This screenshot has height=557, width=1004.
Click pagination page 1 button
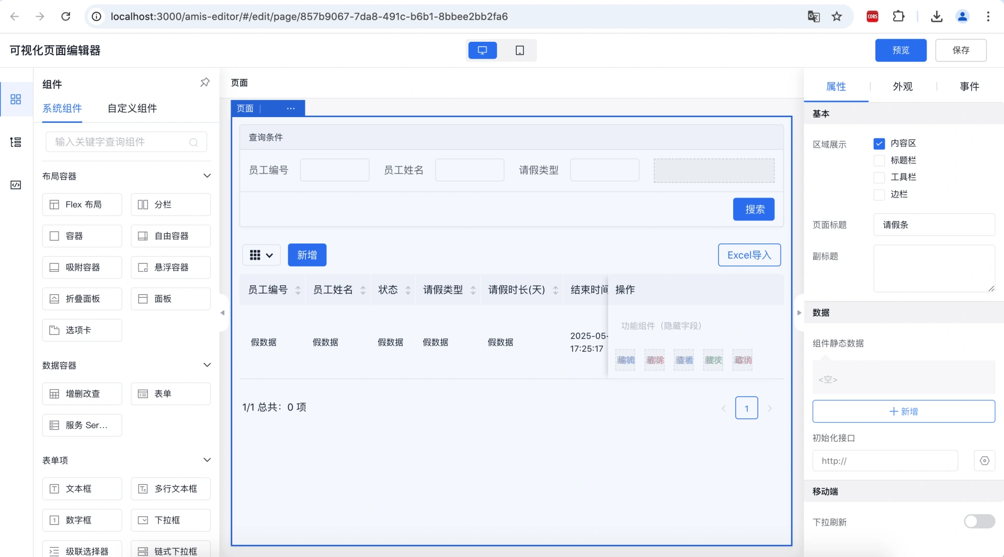pos(747,408)
